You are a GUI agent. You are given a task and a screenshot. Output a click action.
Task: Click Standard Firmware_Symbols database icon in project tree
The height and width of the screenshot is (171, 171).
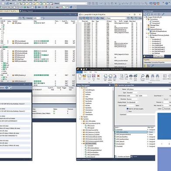tap(151, 35)
